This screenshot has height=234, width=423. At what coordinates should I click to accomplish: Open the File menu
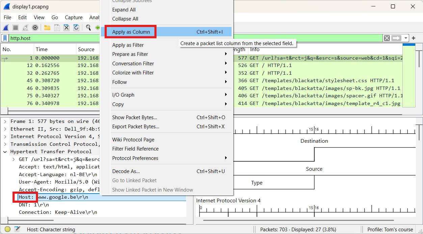tap(7, 18)
